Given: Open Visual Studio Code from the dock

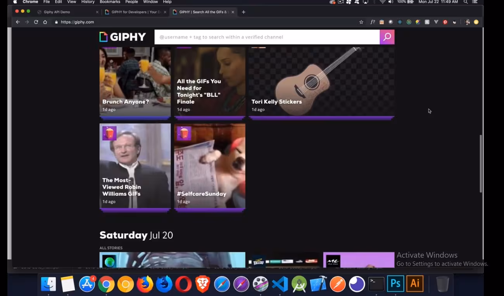Looking at the screenshot, I should point(280,284).
